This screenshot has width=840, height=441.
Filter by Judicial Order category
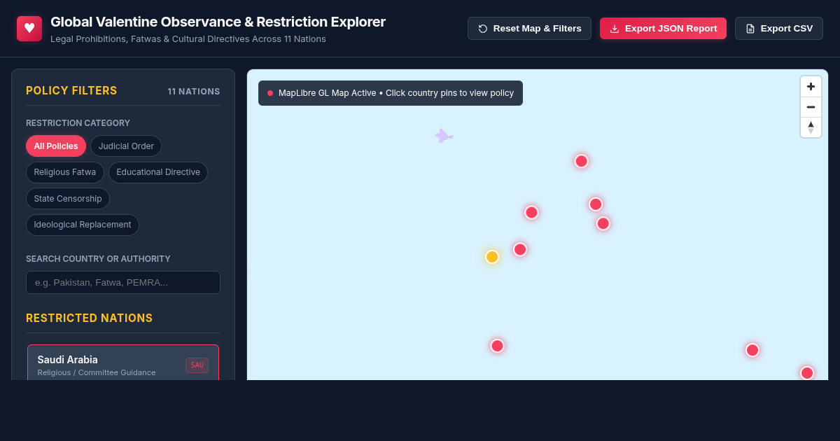[126, 146]
